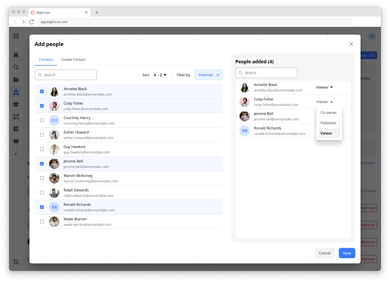The width and height of the screenshot is (390, 282).
Task: Open the sliders settings icon in sidebar
Action: [x=16, y=262]
